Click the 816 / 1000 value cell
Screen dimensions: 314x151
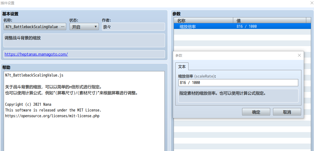[246, 26]
